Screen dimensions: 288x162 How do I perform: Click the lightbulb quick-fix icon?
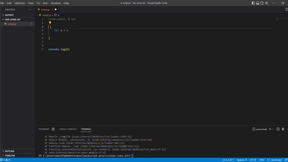tap(50, 23)
